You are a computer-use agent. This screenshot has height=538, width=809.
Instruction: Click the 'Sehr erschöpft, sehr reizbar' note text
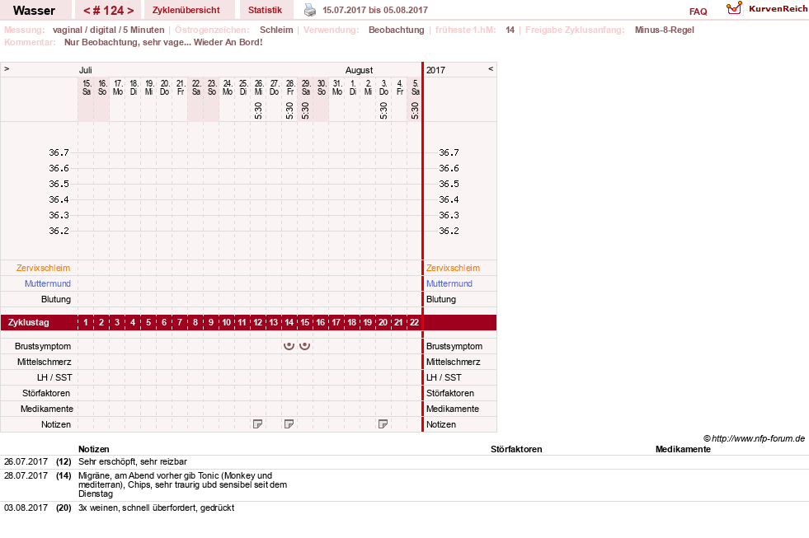point(133,461)
